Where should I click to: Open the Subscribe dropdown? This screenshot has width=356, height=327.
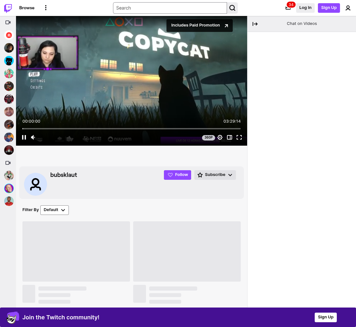tap(215, 175)
